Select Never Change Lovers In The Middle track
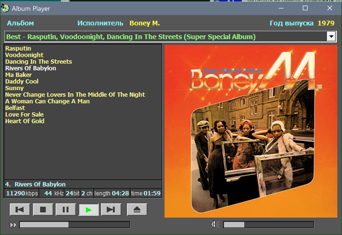This screenshot has width=342, height=235. coord(75,94)
